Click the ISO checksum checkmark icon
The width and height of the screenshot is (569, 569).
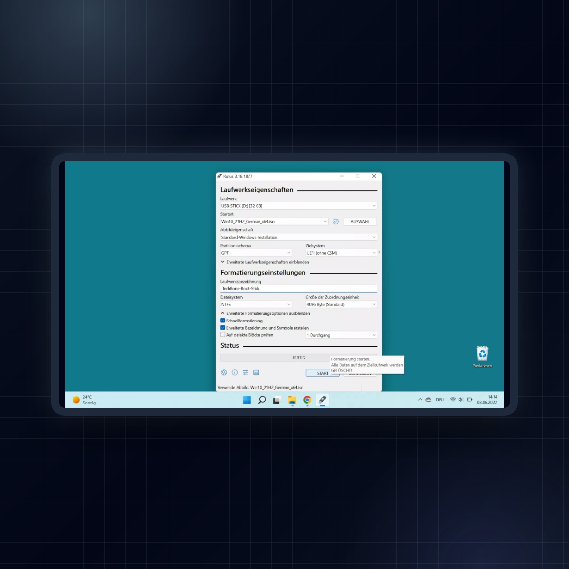point(336,221)
